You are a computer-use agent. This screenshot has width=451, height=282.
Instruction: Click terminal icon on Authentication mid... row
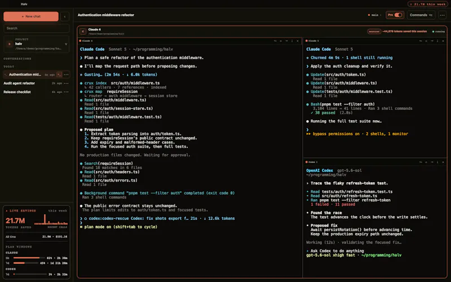(x=59, y=74)
